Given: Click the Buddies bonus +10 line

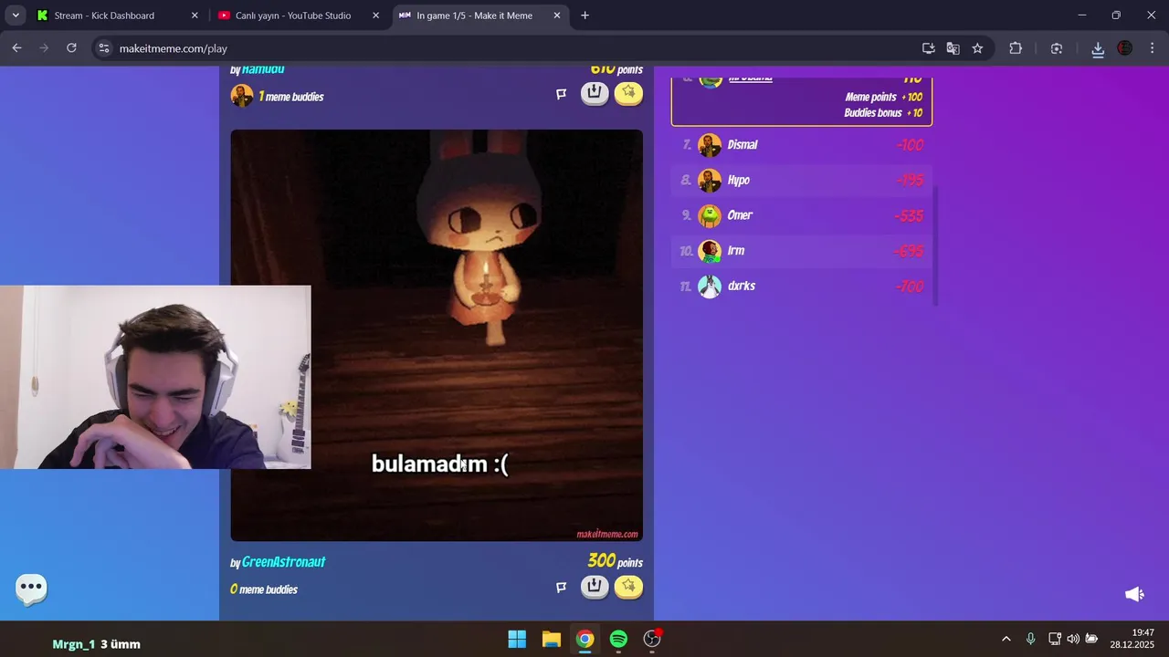Looking at the screenshot, I should point(883,113).
